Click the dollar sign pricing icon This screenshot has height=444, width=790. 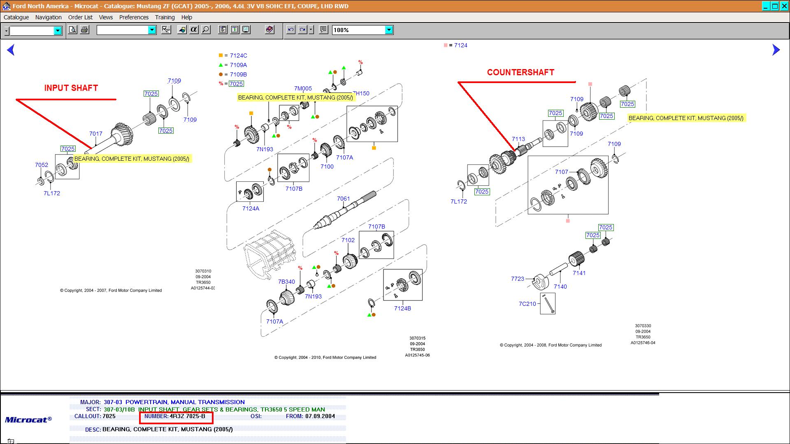tap(234, 30)
